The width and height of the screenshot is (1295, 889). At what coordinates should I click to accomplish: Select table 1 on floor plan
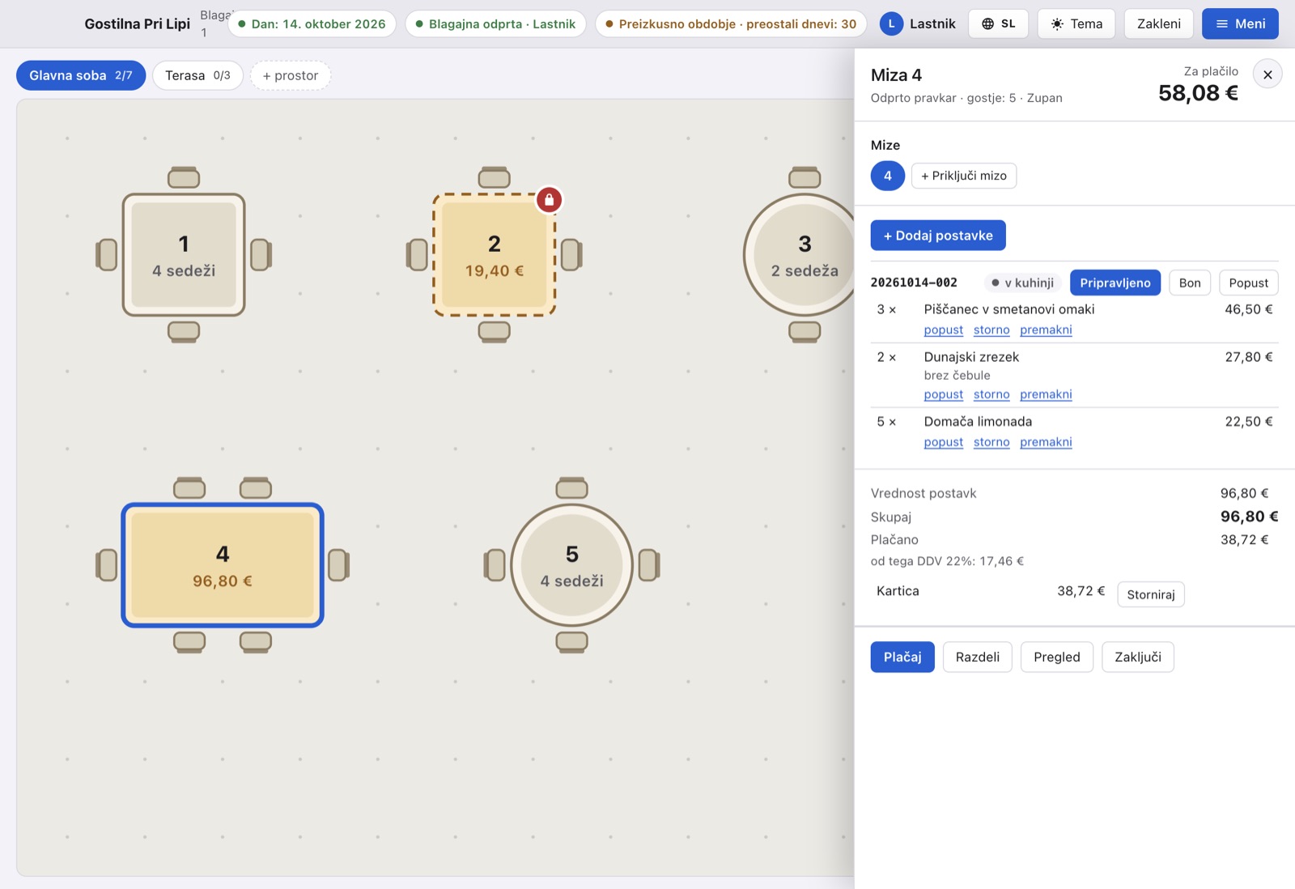(x=184, y=254)
